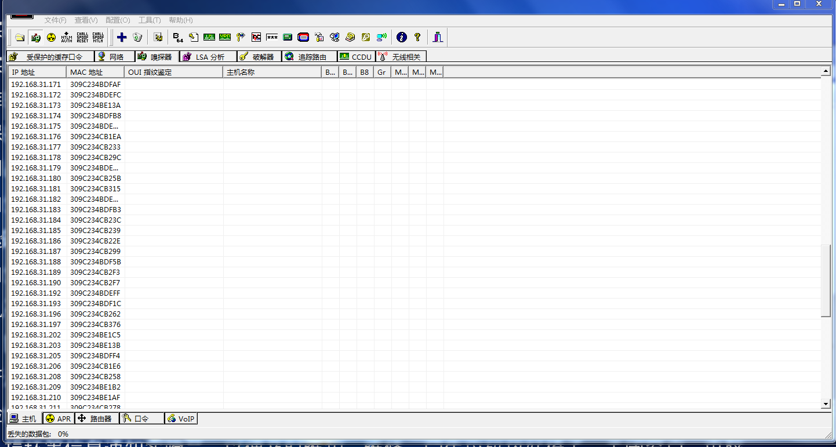Click MAC address 309C234CB2F7
This screenshot has height=447, width=836.
(x=96, y=283)
